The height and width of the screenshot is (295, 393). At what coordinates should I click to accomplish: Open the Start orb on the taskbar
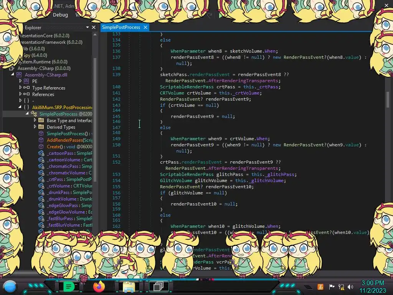[10, 287]
